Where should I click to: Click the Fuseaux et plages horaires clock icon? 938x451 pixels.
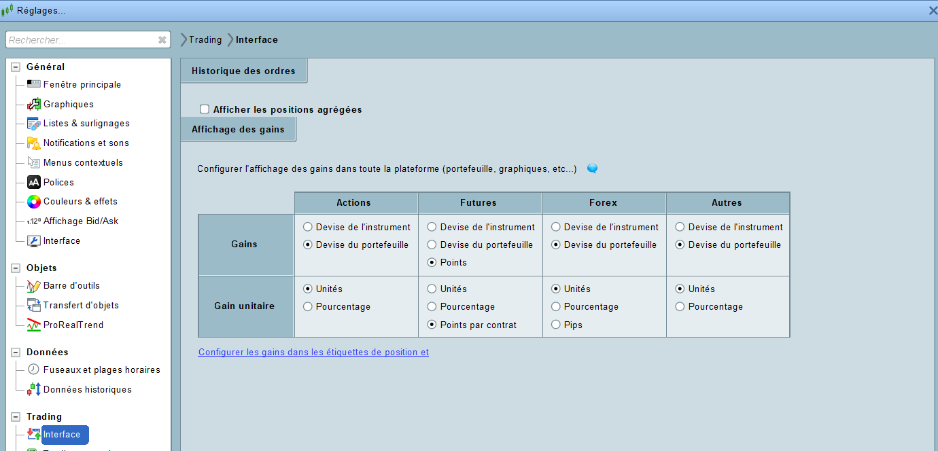[33, 369]
